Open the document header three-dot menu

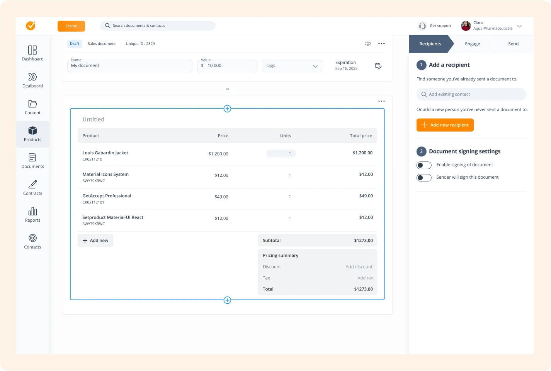click(x=381, y=44)
